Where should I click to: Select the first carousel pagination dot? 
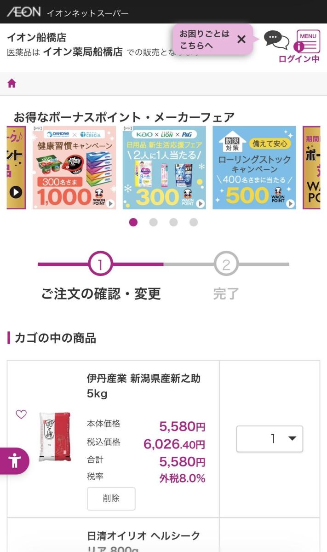point(133,222)
